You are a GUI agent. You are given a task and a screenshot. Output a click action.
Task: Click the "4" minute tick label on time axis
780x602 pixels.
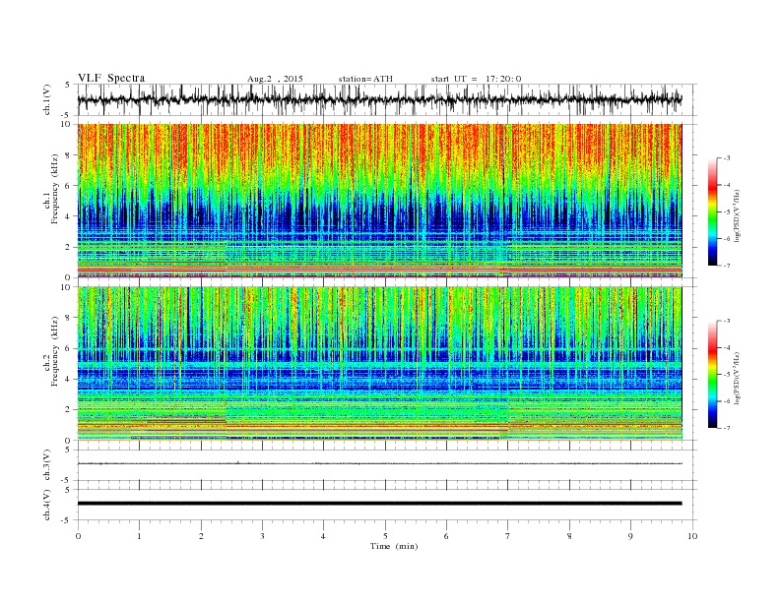tap(324, 536)
